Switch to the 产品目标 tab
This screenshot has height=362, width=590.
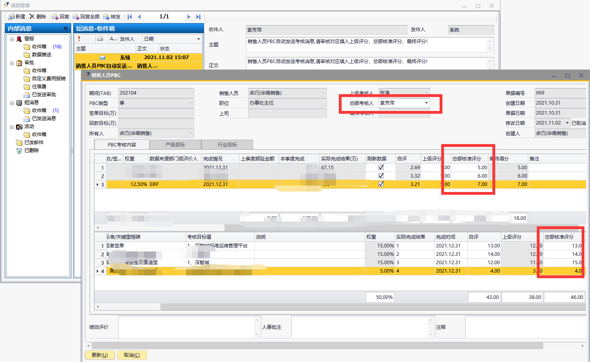[x=175, y=144]
